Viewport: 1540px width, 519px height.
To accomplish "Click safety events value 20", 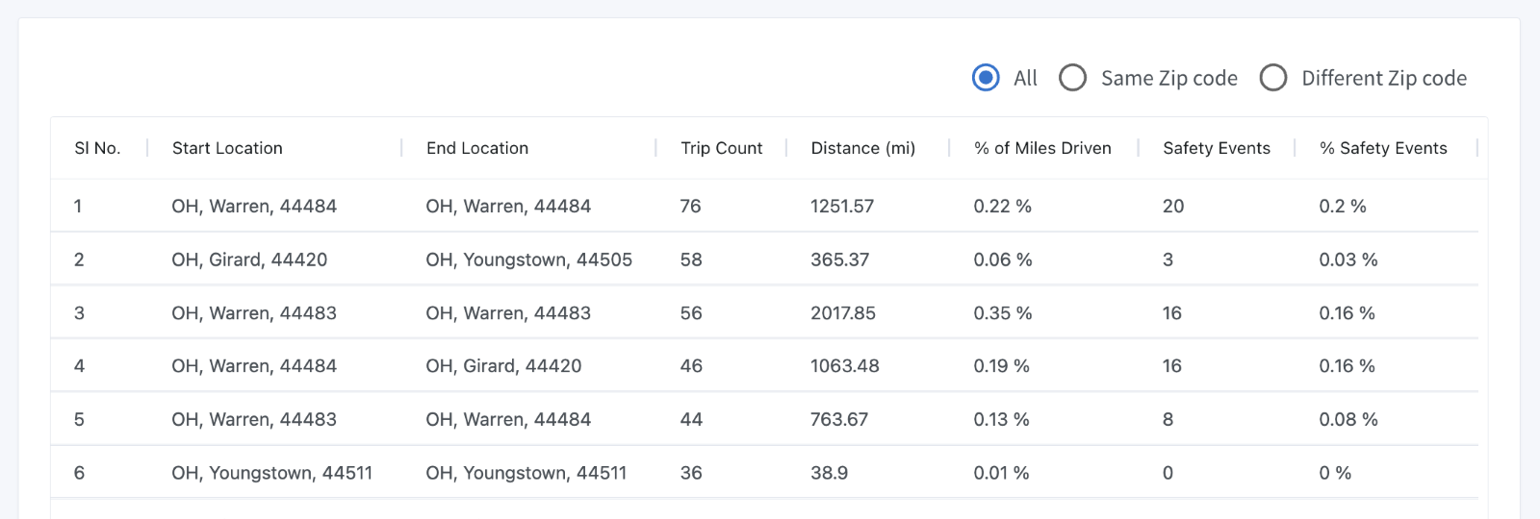I will click(x=1173, y=206).
